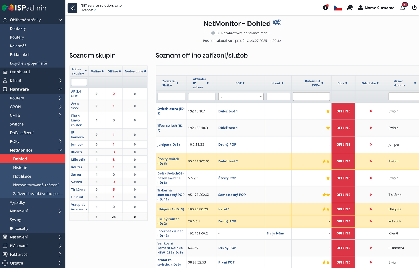The width and height of the screenshot is (419, 268).
Task: Open the Mikrotik group link
Action: (78, 159)
